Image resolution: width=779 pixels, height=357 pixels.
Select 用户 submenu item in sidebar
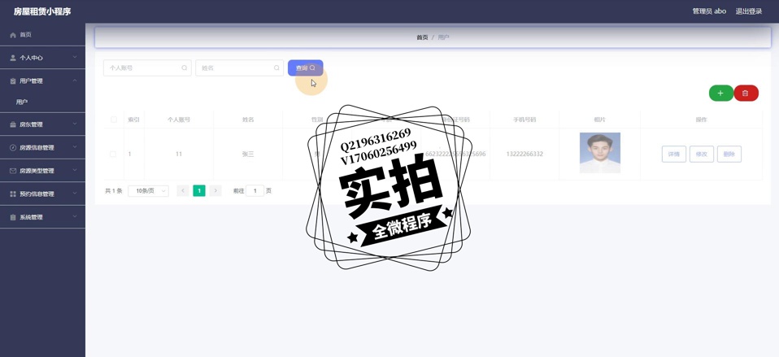point(22,102)
